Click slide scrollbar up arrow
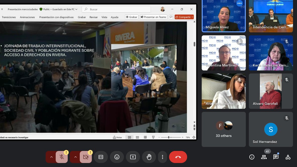The image size is (297, 167). click(x=194, y=22)
